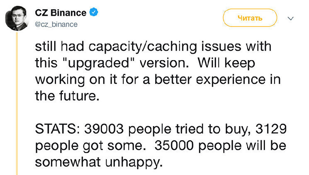Click the number 39003 in the tweet
309x175 pixels.
104,129
